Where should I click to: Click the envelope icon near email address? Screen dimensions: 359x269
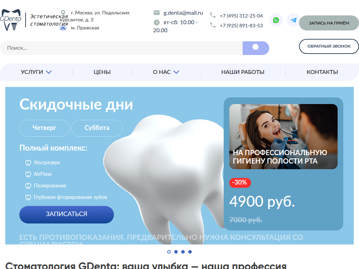coord(157,13)
